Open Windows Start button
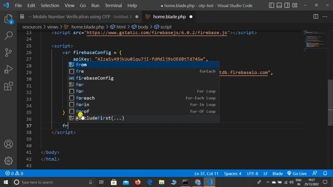Screen dimensions: 333x187 tap(6, 182)
